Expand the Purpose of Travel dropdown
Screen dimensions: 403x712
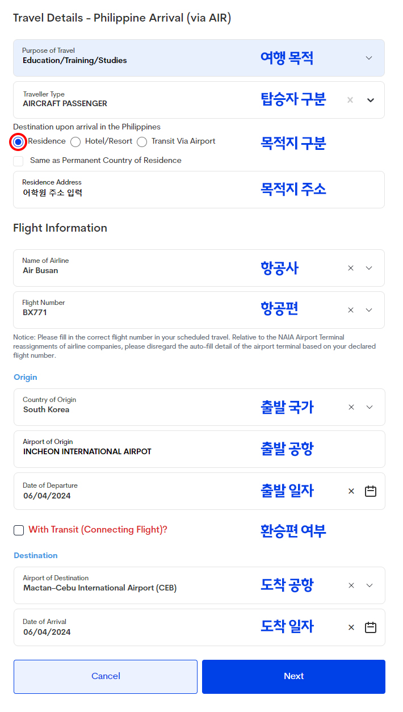(369, 58)
